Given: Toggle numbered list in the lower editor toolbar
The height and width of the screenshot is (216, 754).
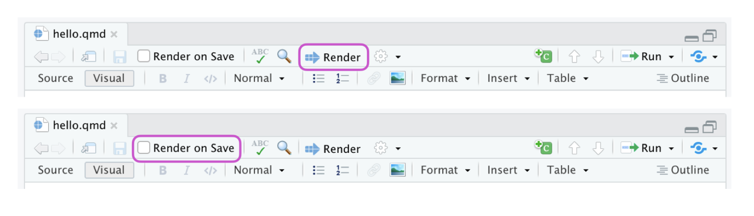Looking at the screenshot, I should pyautogui.click(x=342, y=170).
